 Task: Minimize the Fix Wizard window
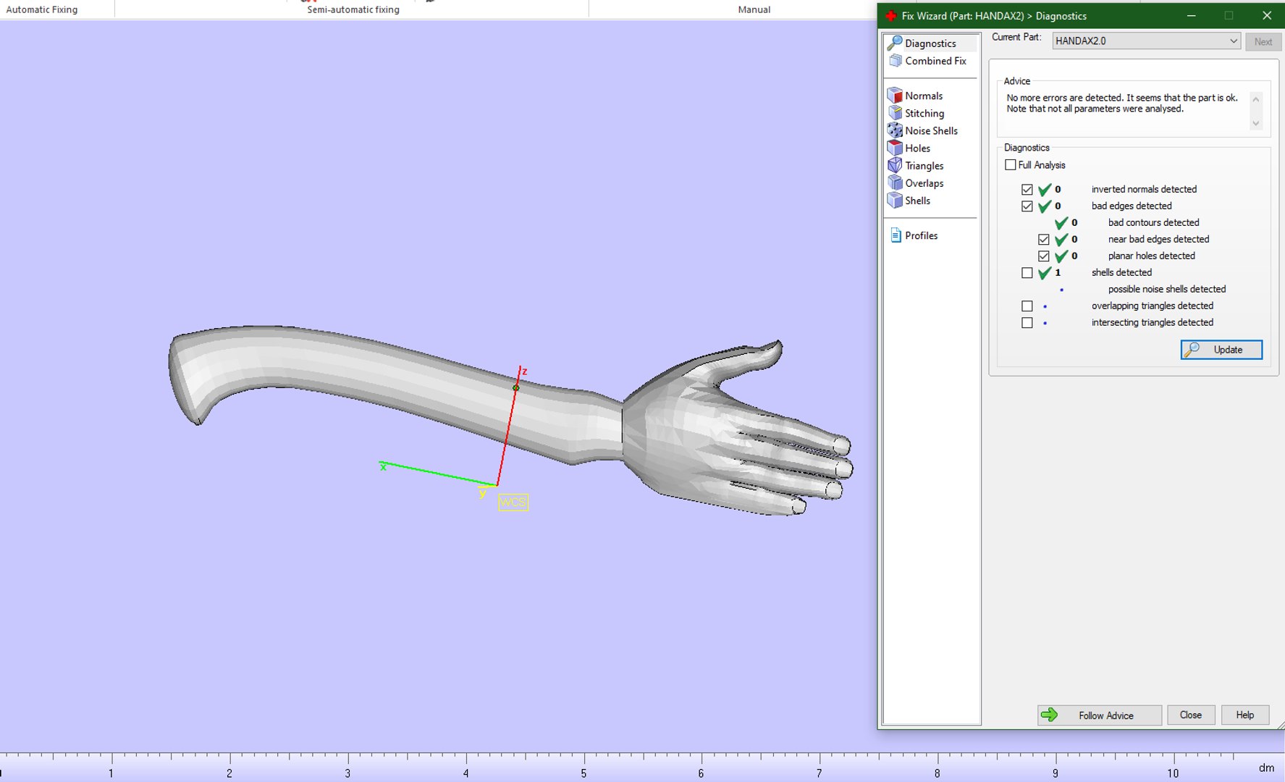pos(1191,15)
